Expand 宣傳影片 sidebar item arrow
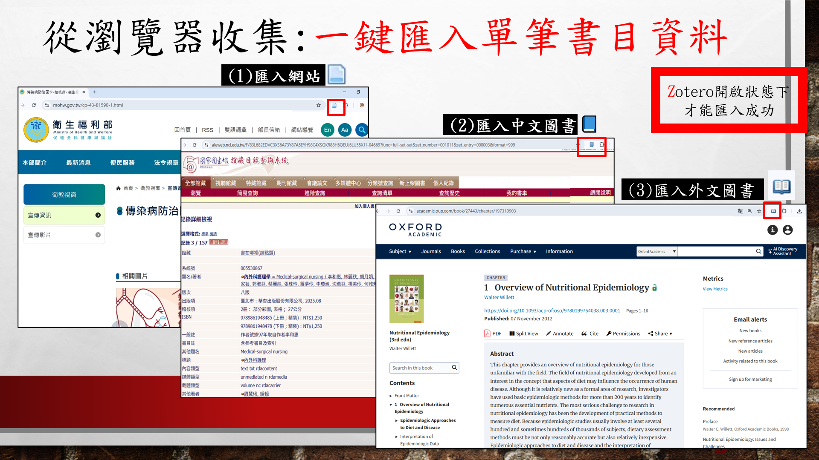Viewport: 819px width, 460px height. [x=98, y=235]
